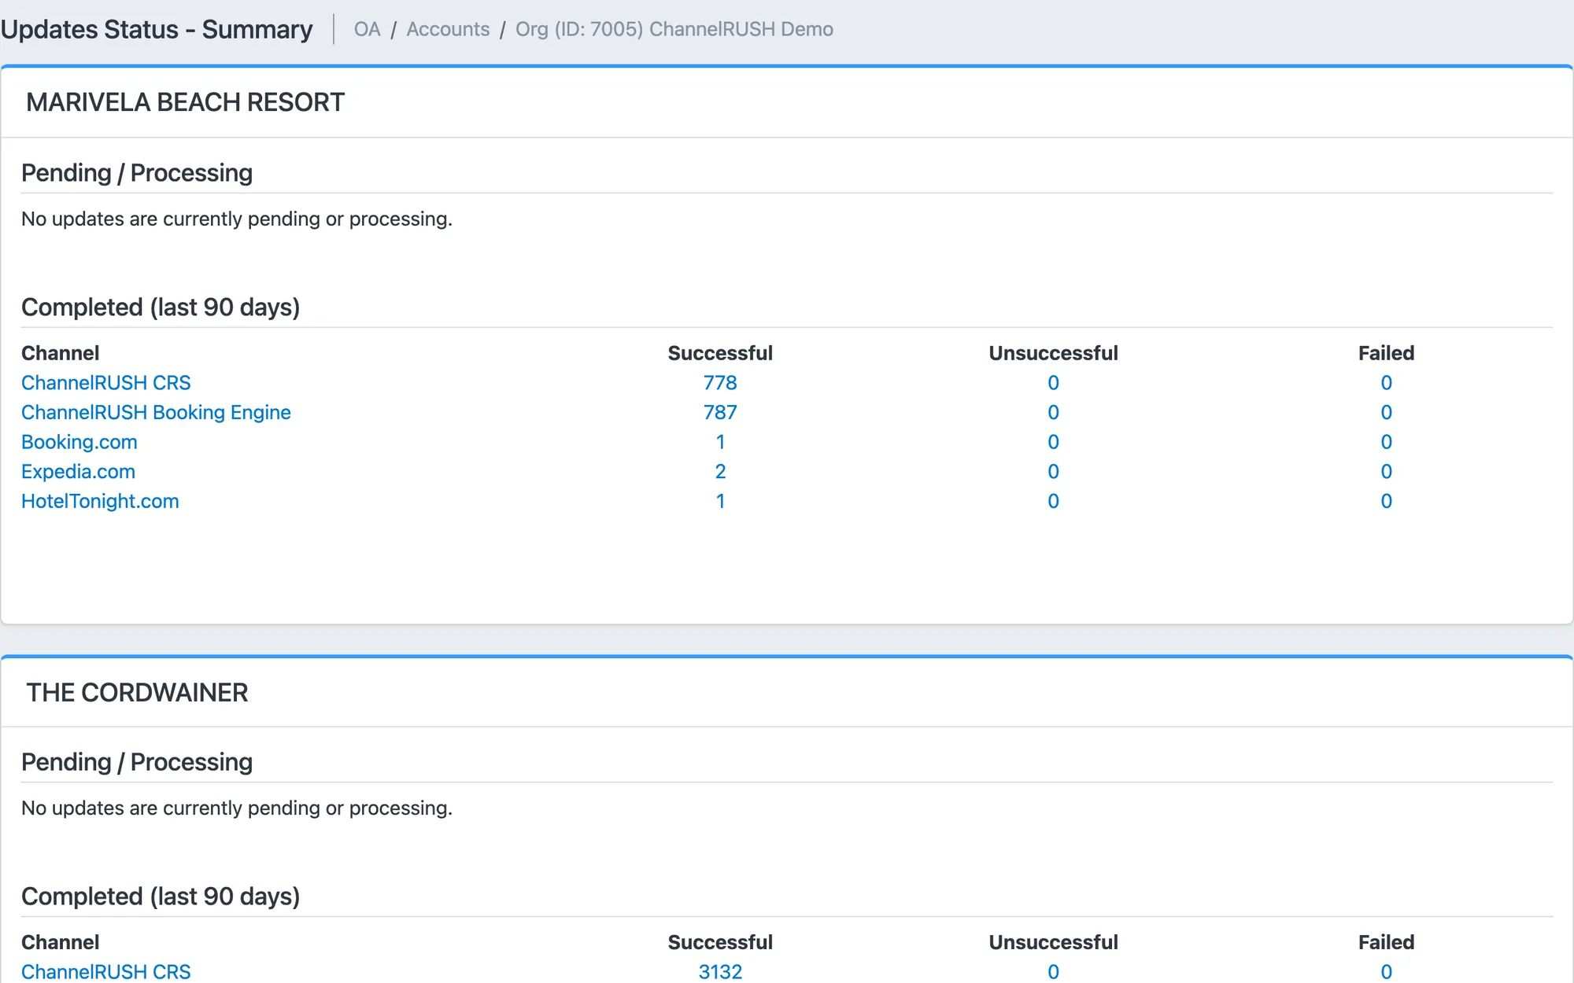Screen dimensions: 1574x983
Task: View successful count for Booking.com
Action: [720, 442]
